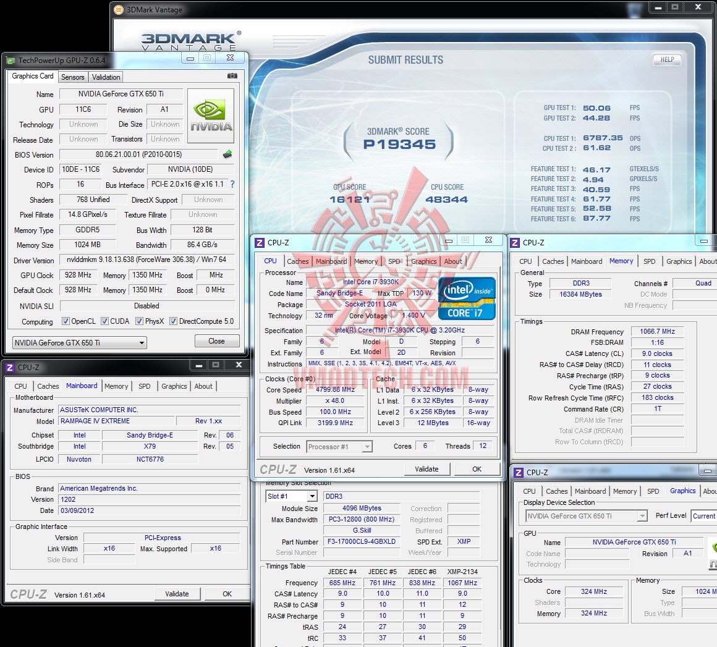Click OK in the CPU-Z CPU window
The image size is (717, 647).
(477, 469)
